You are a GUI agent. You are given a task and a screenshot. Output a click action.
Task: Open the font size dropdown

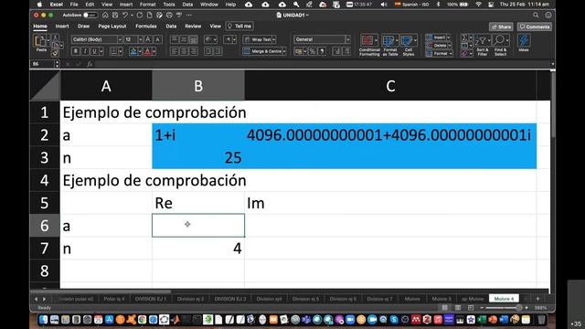140,39
